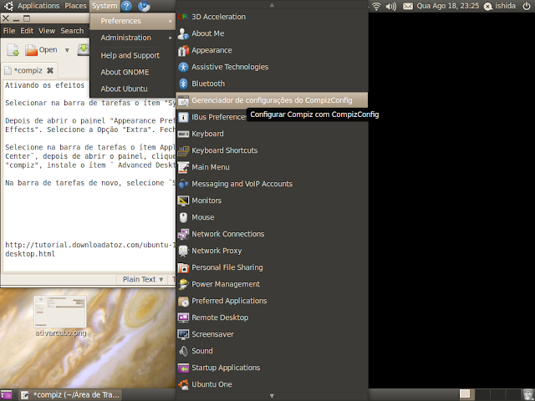
Task: Switch to first workspace in switcher
Action: 465,394
